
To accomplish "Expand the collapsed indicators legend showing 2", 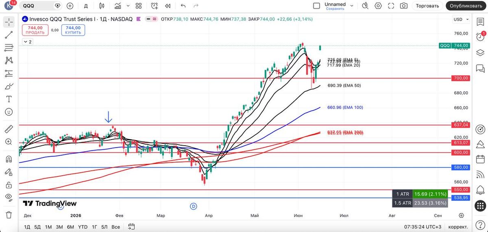I will pos(28,42).
